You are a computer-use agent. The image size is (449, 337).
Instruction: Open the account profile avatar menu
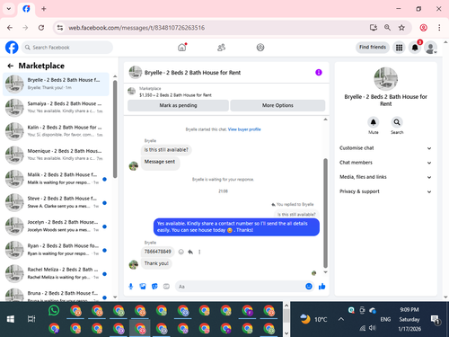pos(431,48)
